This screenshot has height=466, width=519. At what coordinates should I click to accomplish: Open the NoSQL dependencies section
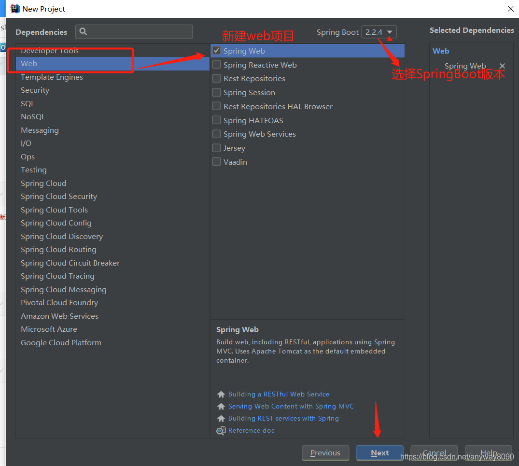click(x=33, y=116)
